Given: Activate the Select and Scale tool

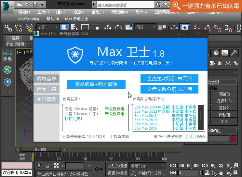Looking at the screenshot, I should click(x=129, y=27).
